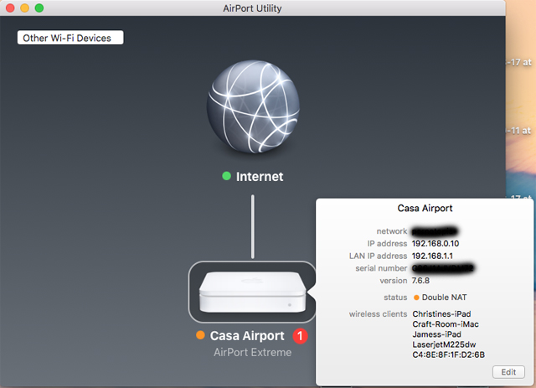Viewport: 536px width, 388px height.
Task: Click the wireless clients field label
Action: tap(378, 314)
